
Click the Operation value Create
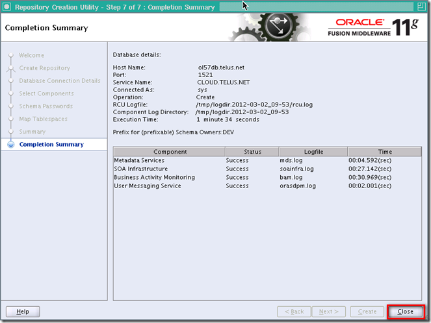(x=205, y=97)
